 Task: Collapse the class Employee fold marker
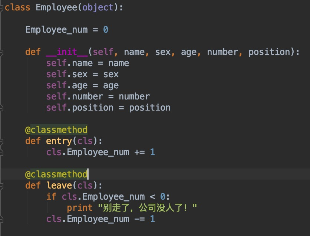pyautogui.click(x=1, y=8)
